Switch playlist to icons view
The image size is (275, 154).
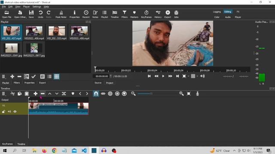(57, 77)
